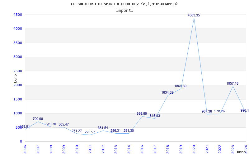Click the 2014 year label
Viewport: 249px width, 155px height.
click(x=129, y=149)
